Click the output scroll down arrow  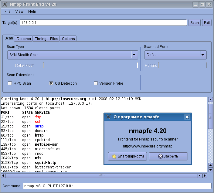211,170
